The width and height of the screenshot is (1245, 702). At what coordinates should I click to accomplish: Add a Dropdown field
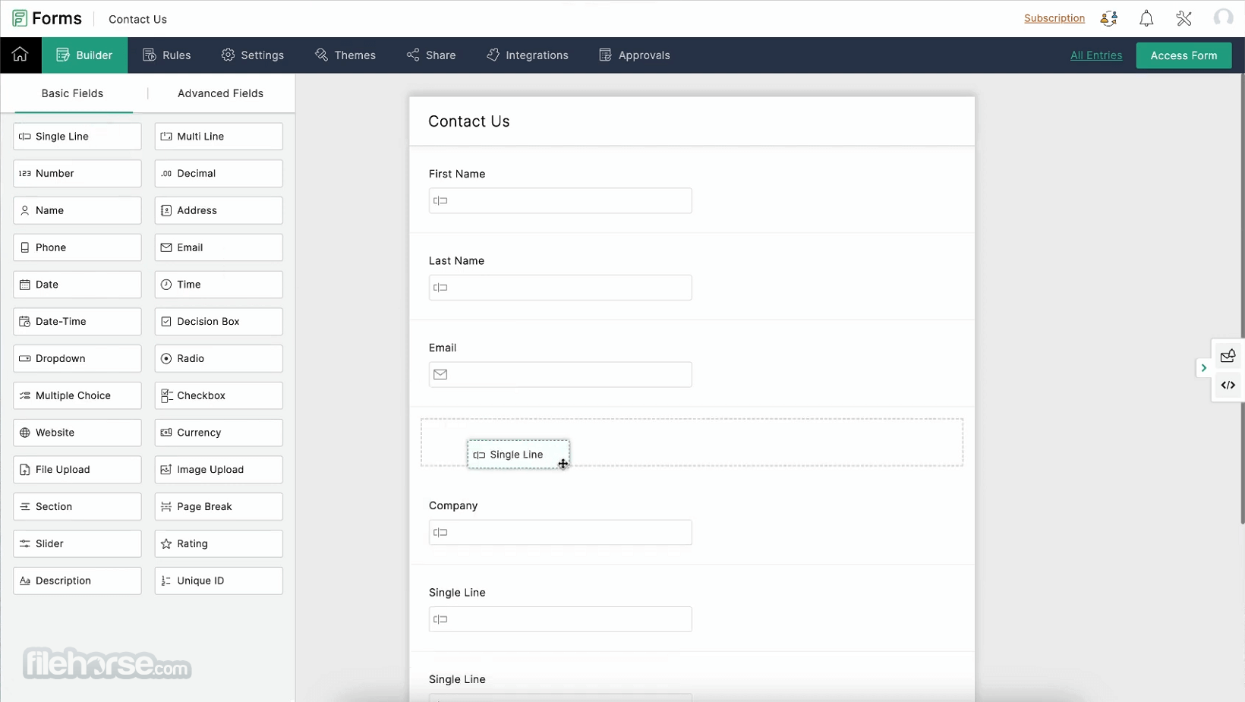click(77, 358)
